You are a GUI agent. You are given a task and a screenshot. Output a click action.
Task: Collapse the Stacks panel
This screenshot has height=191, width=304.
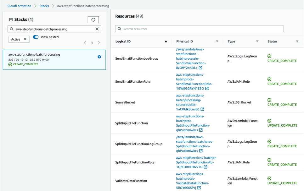[11, 19]
